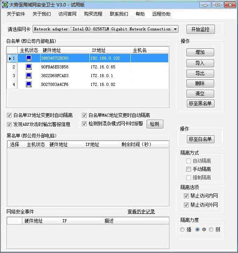Click the 导出 button
This screenshot has width=238, height=253.
pos(200,73)
